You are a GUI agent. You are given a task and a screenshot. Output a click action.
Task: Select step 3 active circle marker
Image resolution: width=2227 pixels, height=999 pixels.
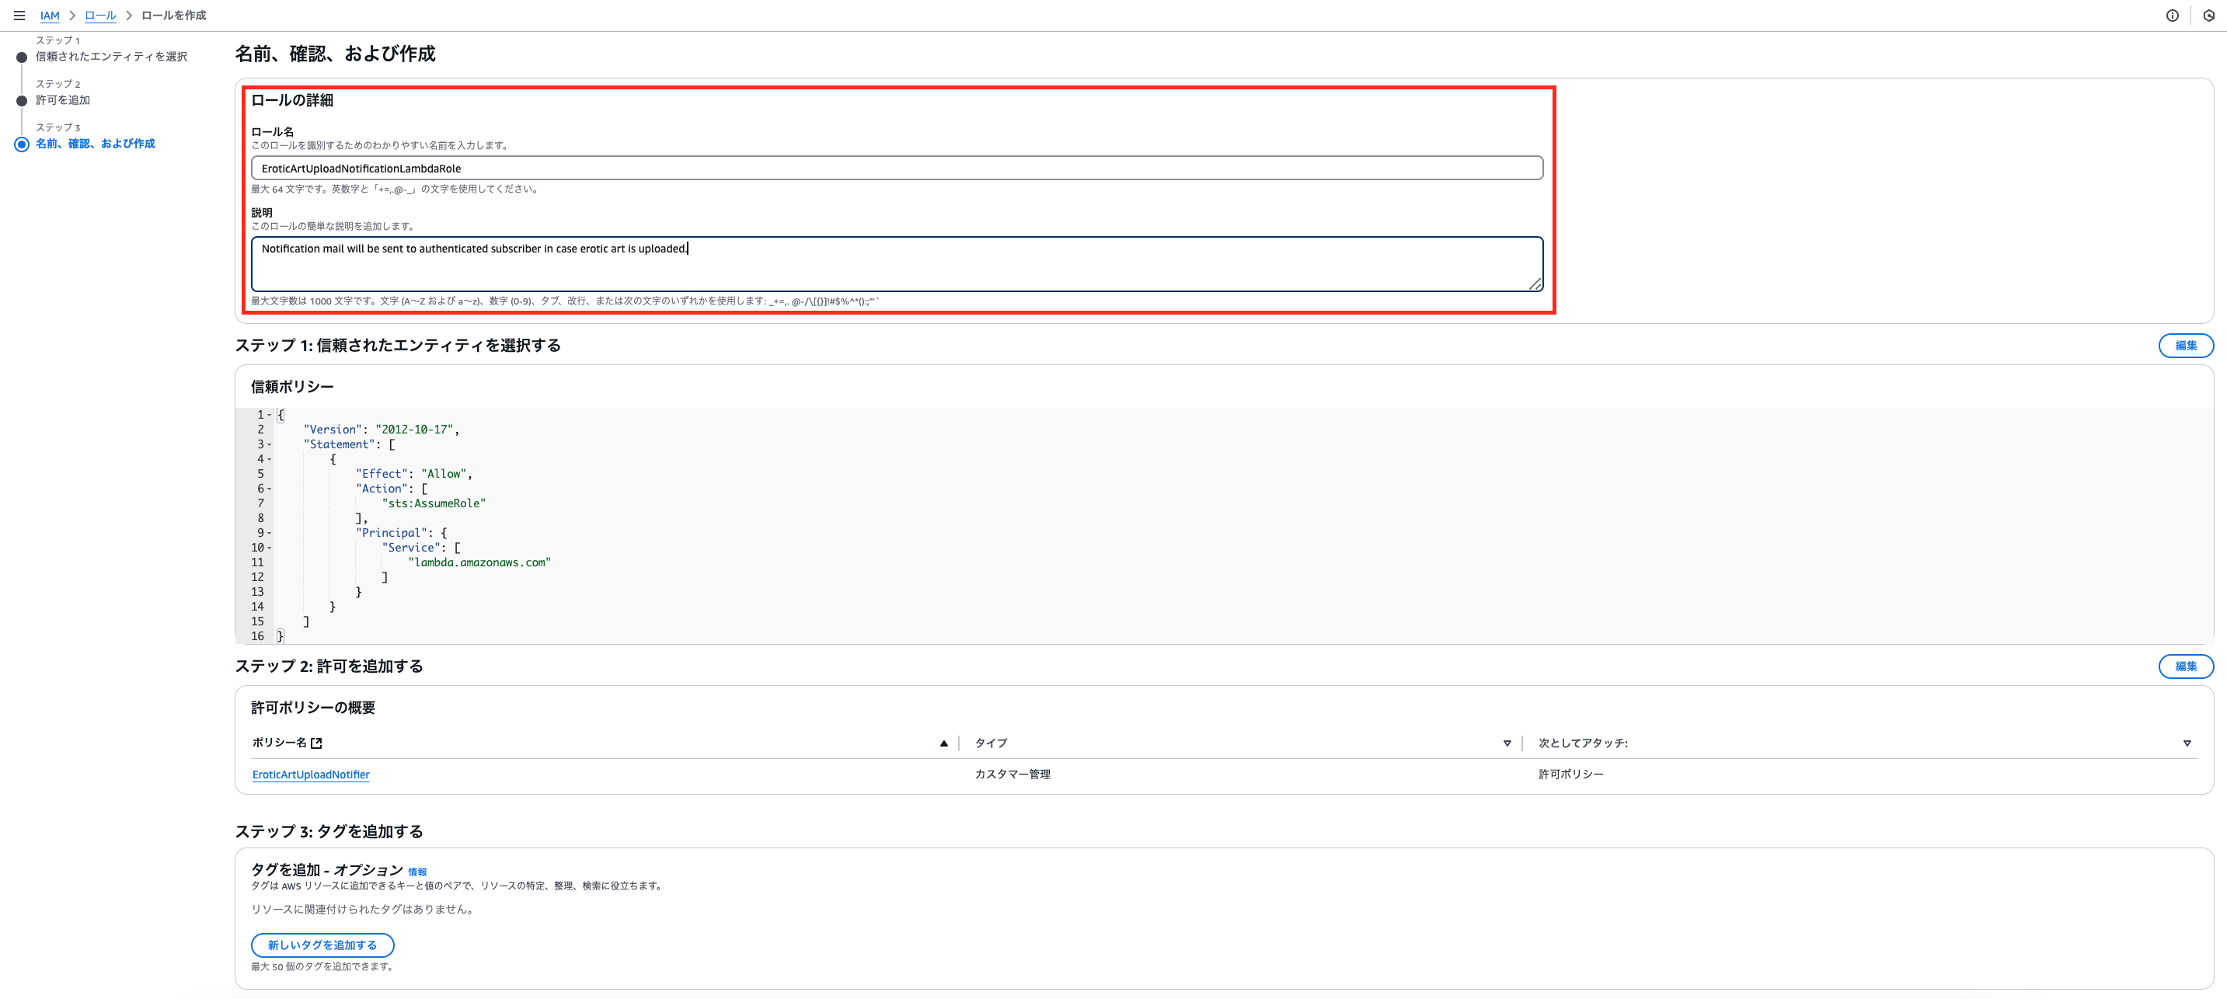pyautogui.click(x=22, y=144)
